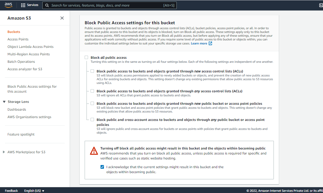Expand AWS Marketplace for S3
The height and width of the screenshot is (193, 323).
coord(4,152)
